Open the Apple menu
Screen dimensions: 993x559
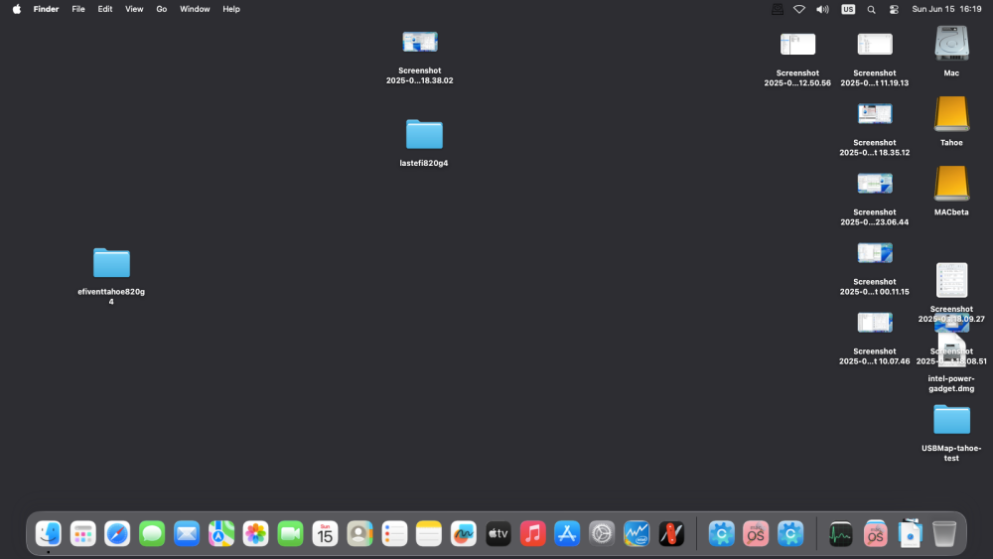(x=17, y=9)
